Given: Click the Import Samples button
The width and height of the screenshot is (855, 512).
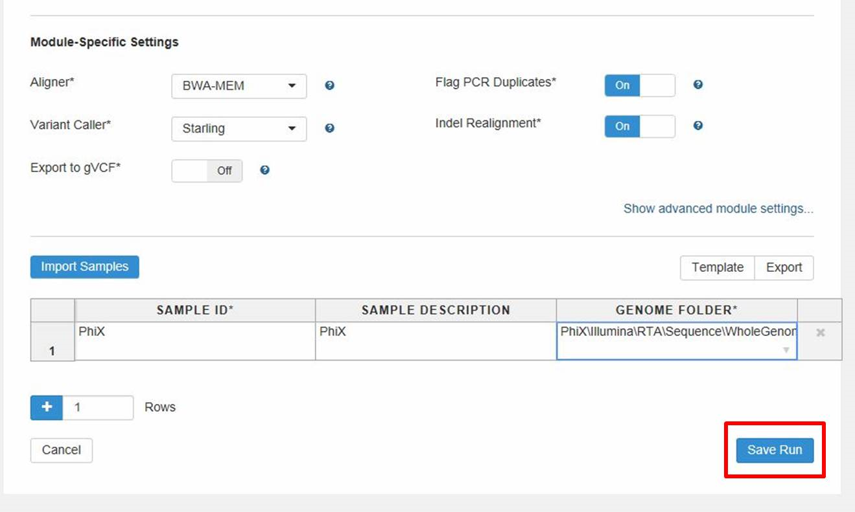Looking at the screenshot, I should pyautogui.click(x=84, y=267).
